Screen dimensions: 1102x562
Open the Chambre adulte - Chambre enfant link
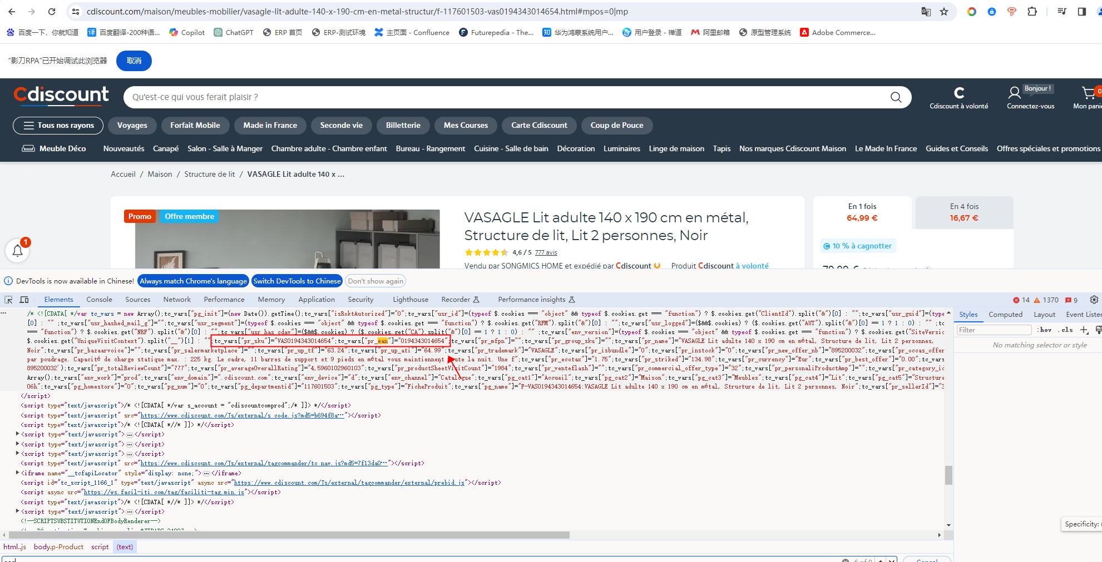[x=329, y=149]
